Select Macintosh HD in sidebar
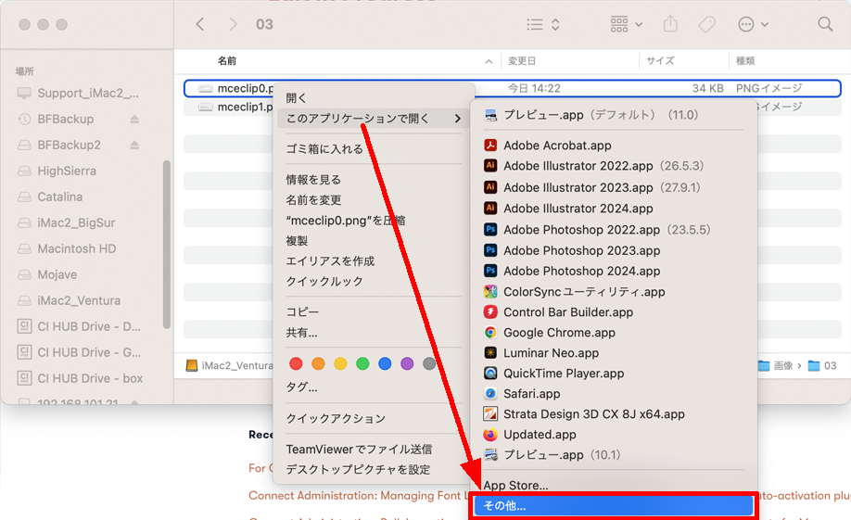Screen dimensions: 851x520 [67, 249]
